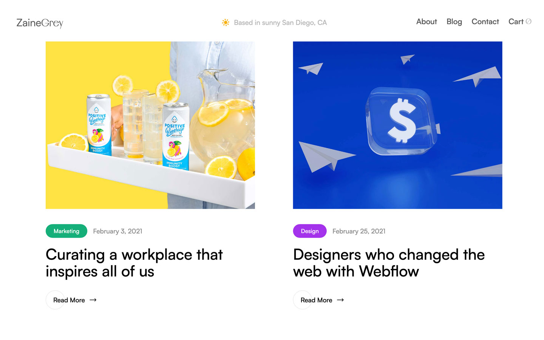
Task: Select the purple Design category tag
Action: pos(310,231)
